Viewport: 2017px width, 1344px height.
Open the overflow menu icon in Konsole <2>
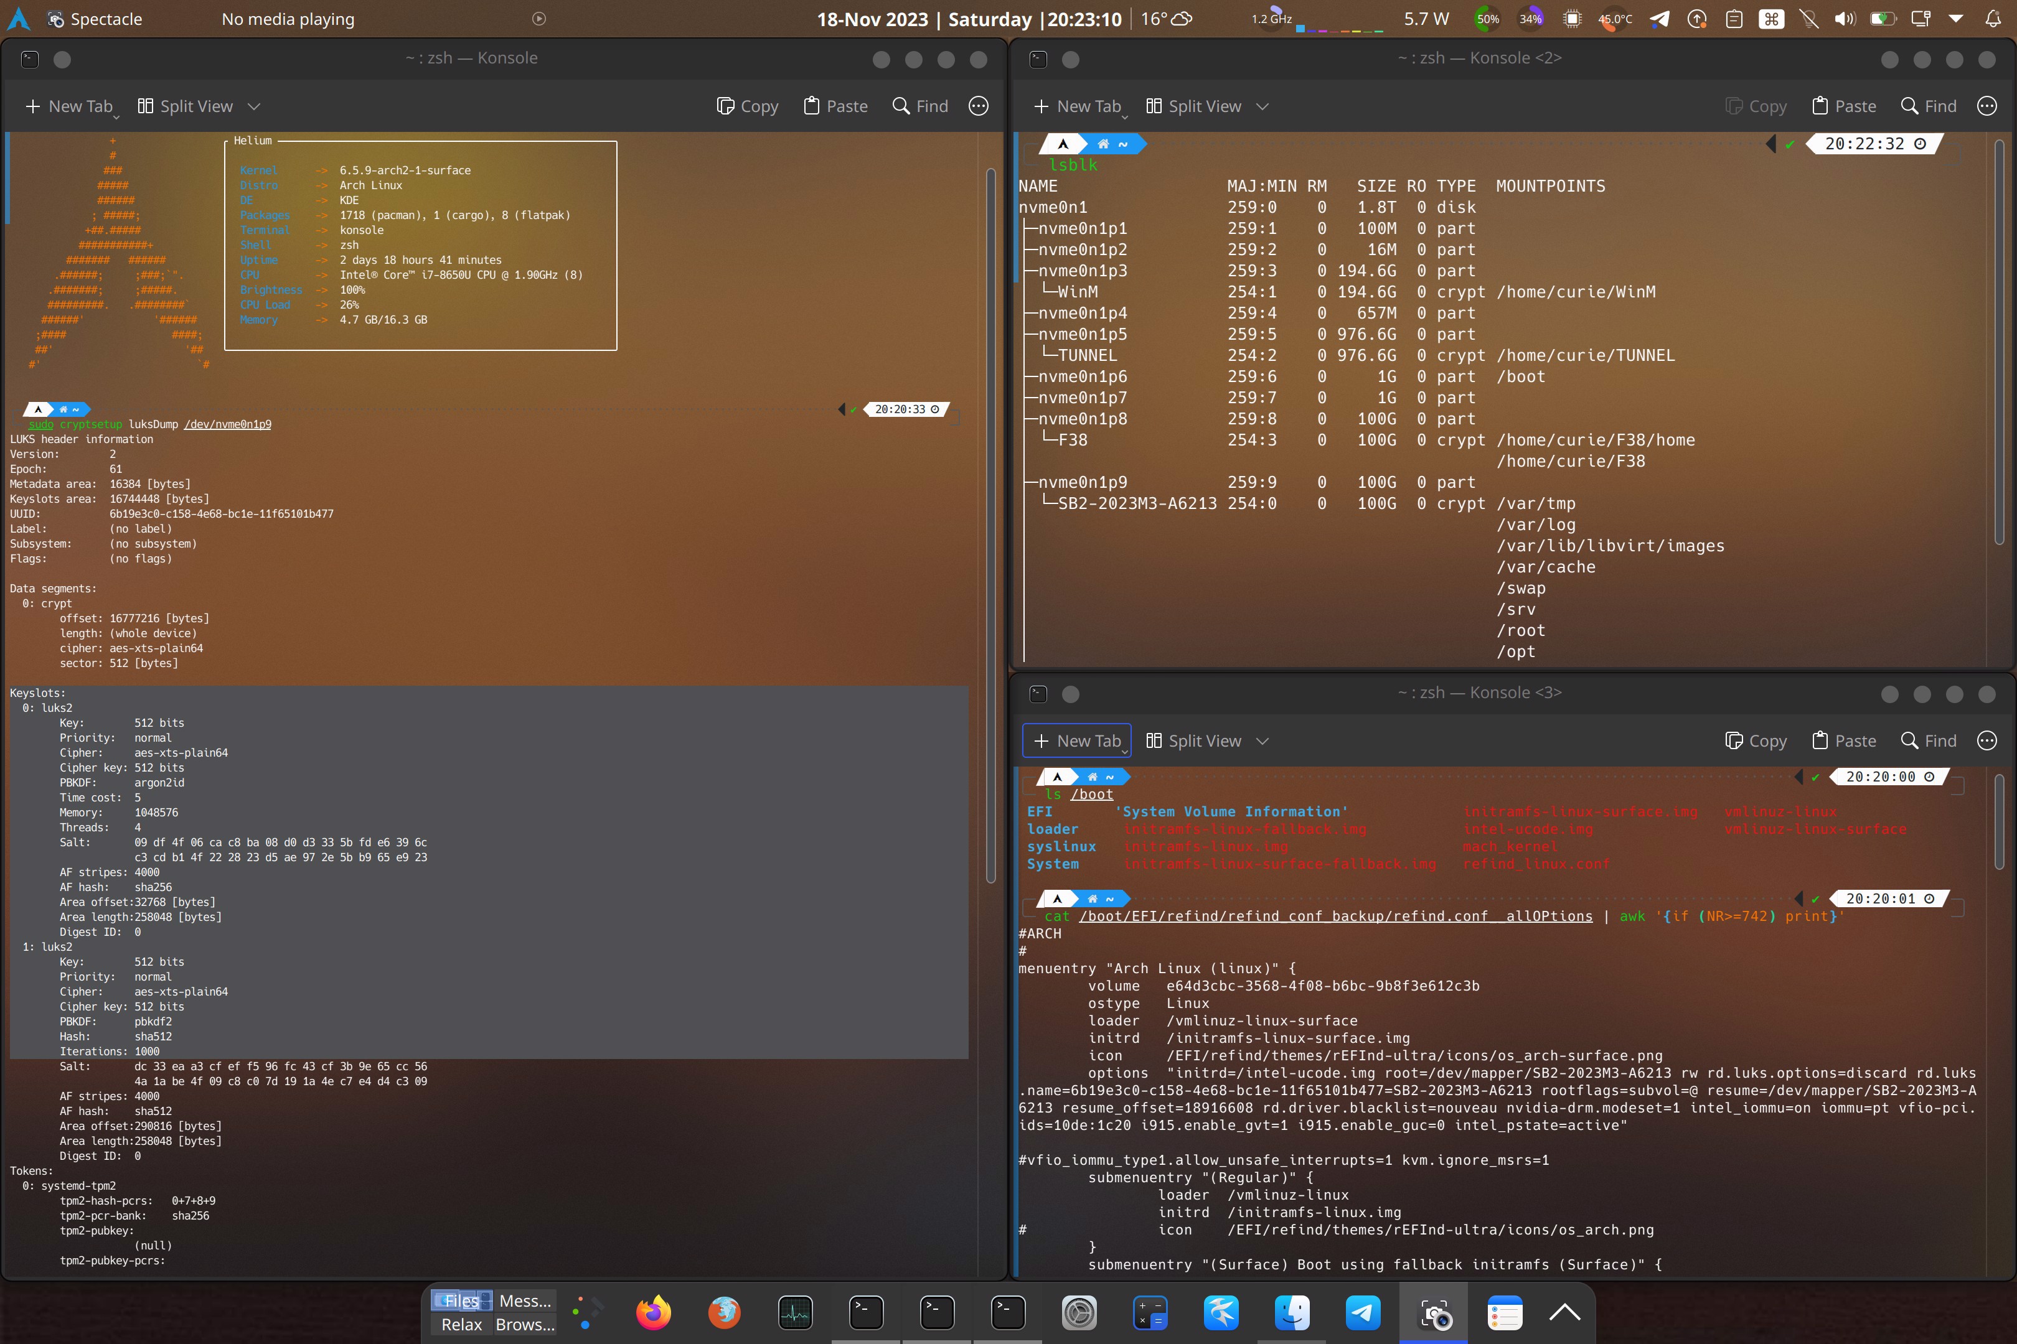coord(1988,105)
